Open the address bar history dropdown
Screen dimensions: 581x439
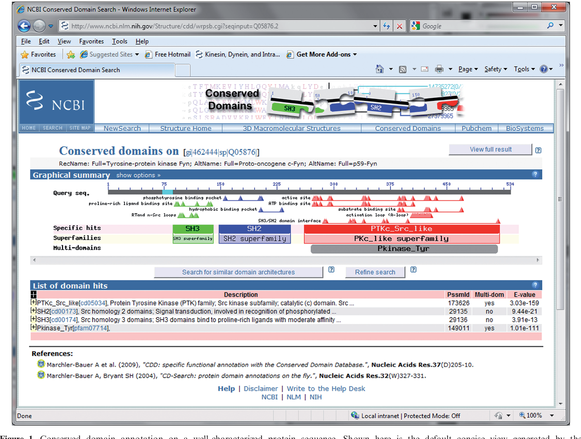tap(375, 26)
